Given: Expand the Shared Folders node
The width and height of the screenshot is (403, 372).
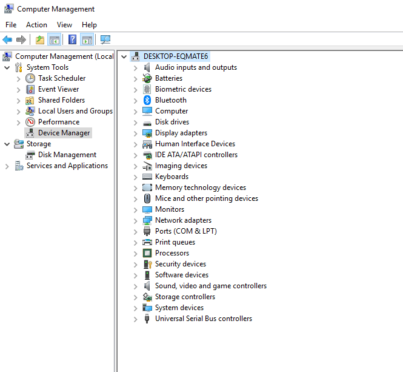Looking at the screenshot, I should (x=19, y=101).
